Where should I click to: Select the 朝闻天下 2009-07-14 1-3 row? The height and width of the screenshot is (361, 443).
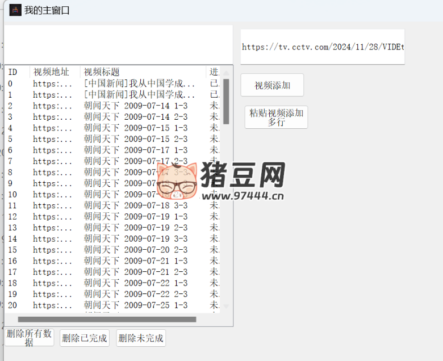point(114,106)
